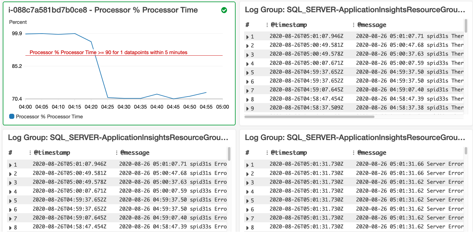Expand row 1 with the 'spid31s Ther' message
473x233 pixels.
[x=248, y=37]
